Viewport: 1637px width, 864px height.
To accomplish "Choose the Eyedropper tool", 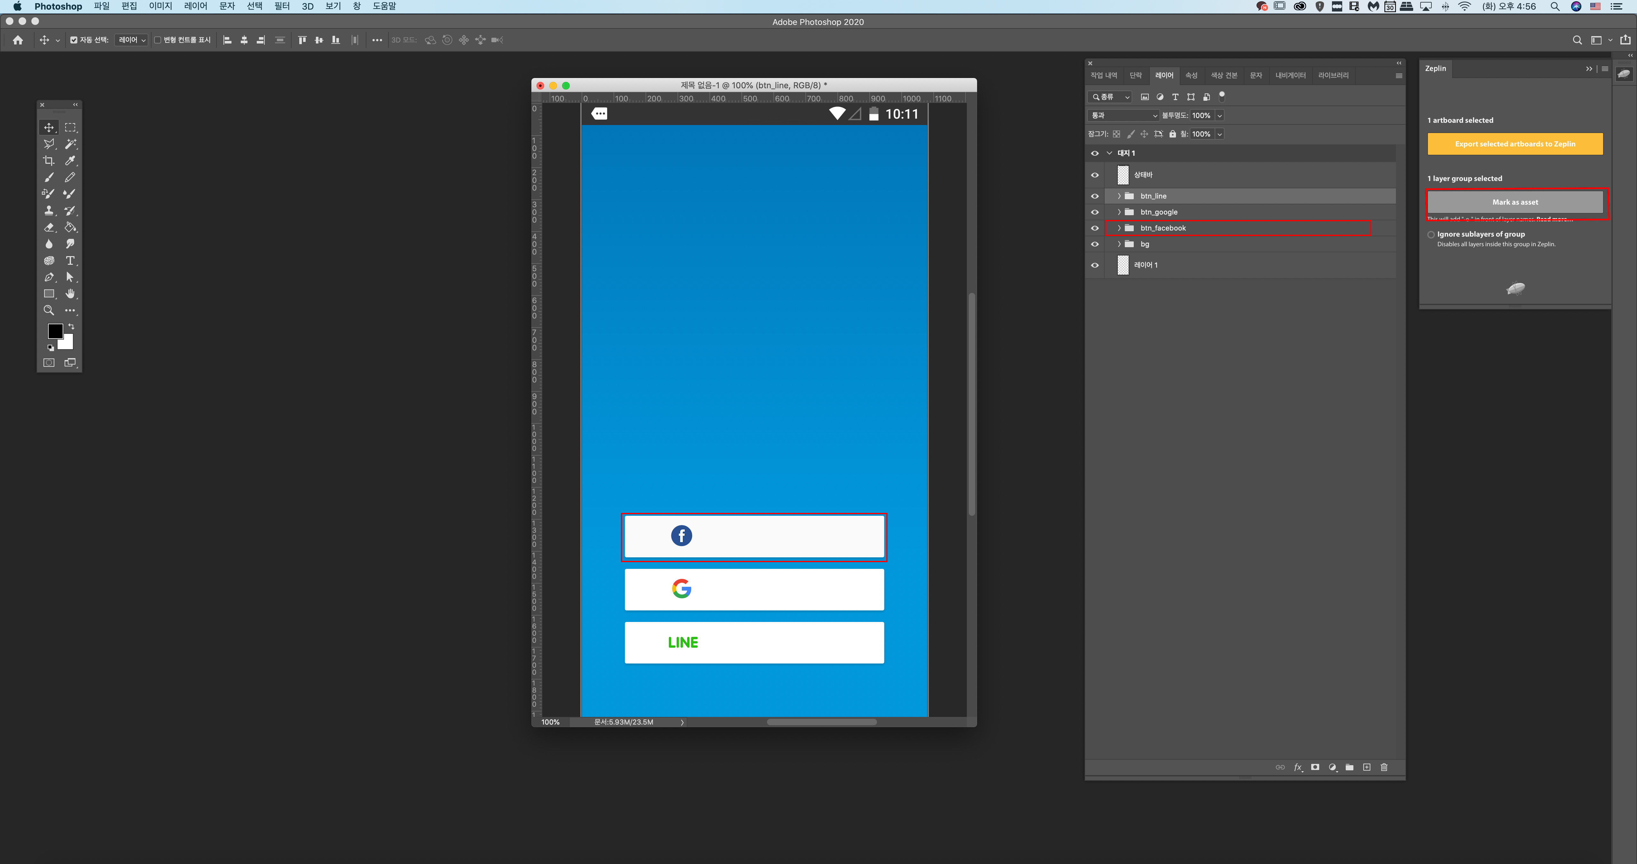I will click(x=70, y=161).
